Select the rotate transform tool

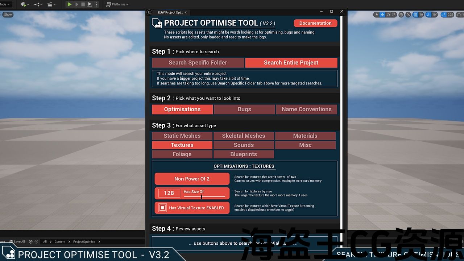pyautogui.click(x=388, y=15)
